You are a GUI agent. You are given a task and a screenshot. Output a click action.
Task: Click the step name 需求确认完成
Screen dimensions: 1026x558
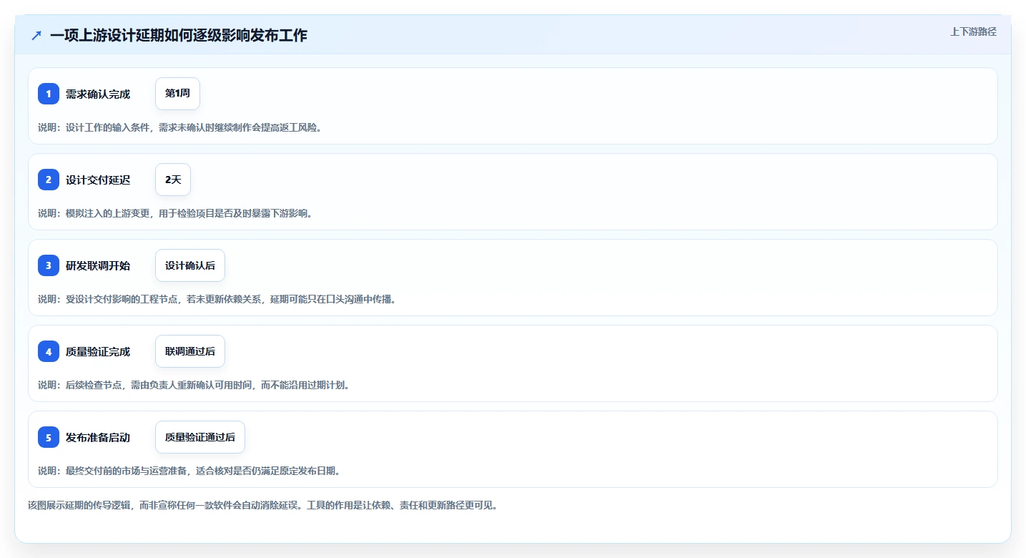pos(98,94)
